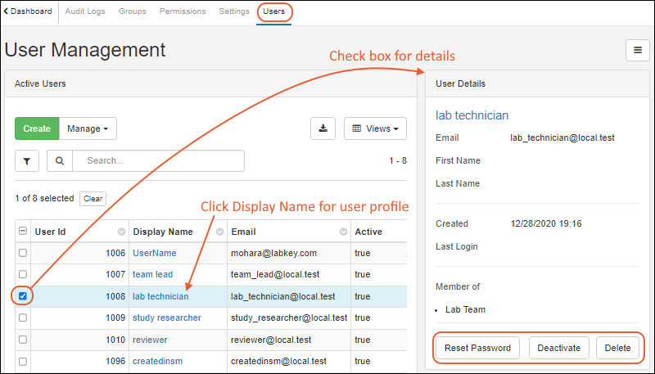Viewport: 655px width, 374px height.
Task: Open the Permissions tab
Action: 183,11
